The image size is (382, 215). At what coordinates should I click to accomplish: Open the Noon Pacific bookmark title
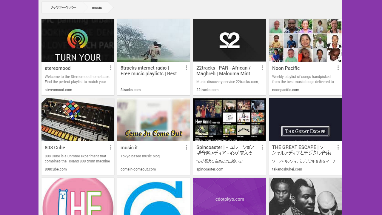point(286,68)
